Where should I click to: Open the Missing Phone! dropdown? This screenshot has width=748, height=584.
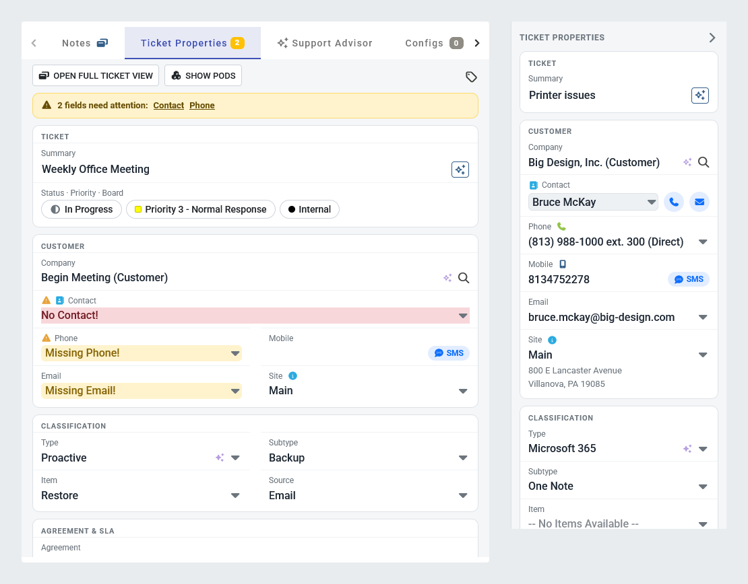point(142,353)
